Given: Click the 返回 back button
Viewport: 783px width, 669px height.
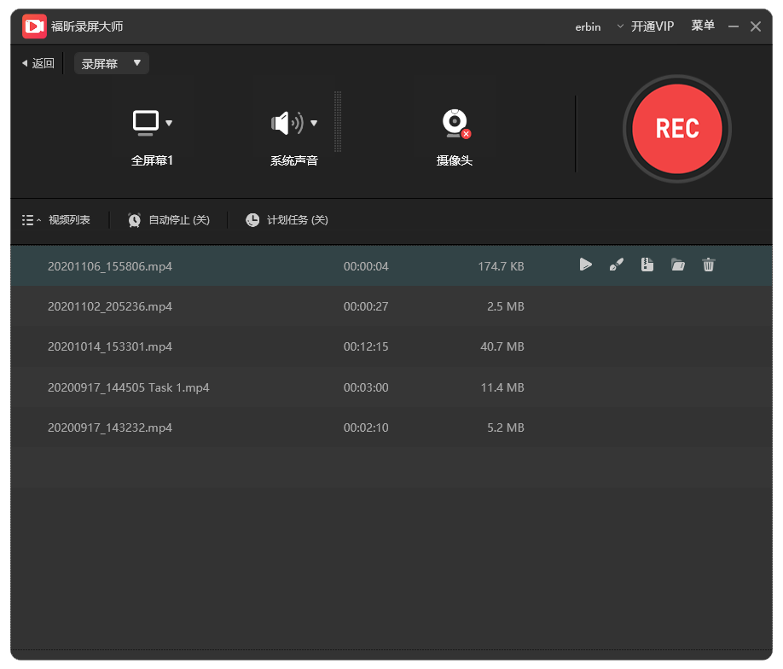Looking at the screenshot, I should [x=38, y=63].
